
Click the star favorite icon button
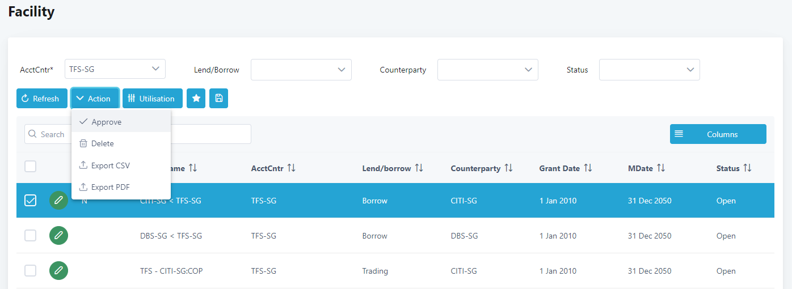coord(196,99)
